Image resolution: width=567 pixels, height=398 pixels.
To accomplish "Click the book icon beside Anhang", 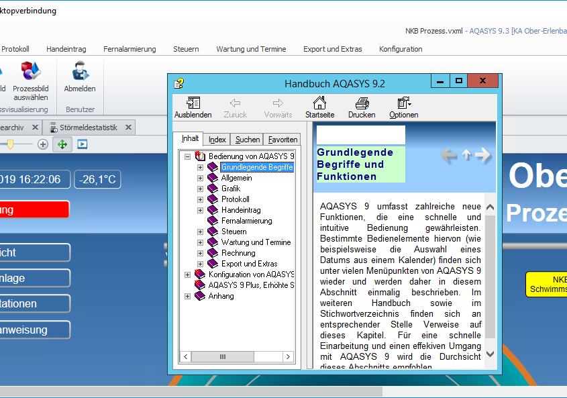I will click(200, 296).
